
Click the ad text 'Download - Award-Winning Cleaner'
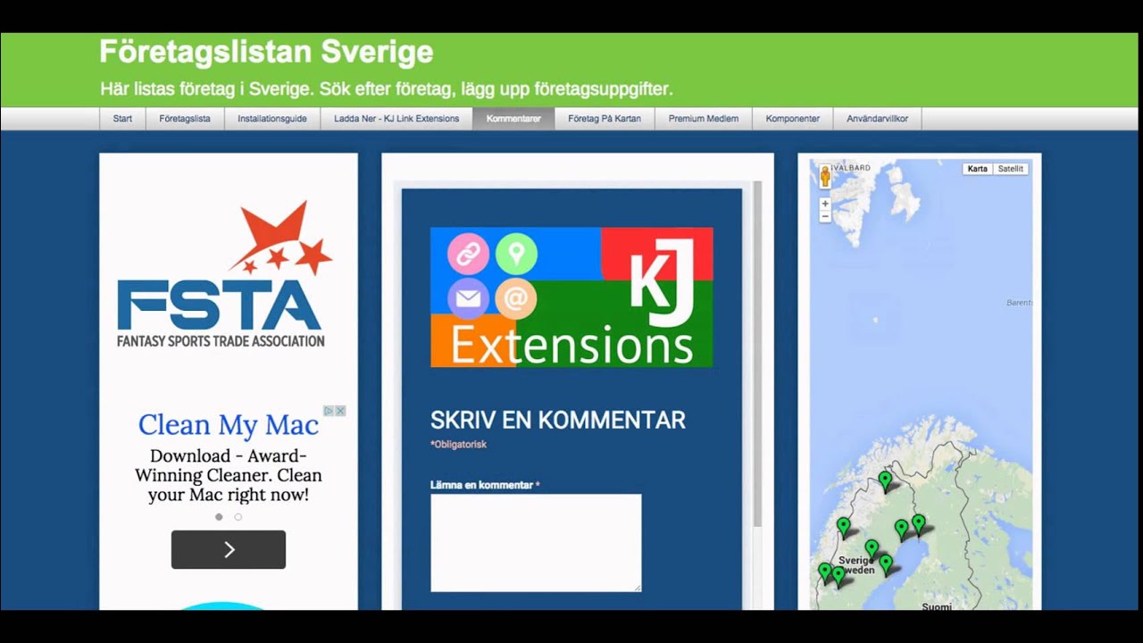[229, 475]
